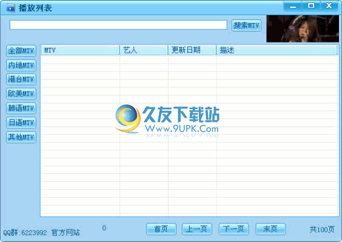Click the 播放列表 app icon in title bar

[x=10, y=8]
